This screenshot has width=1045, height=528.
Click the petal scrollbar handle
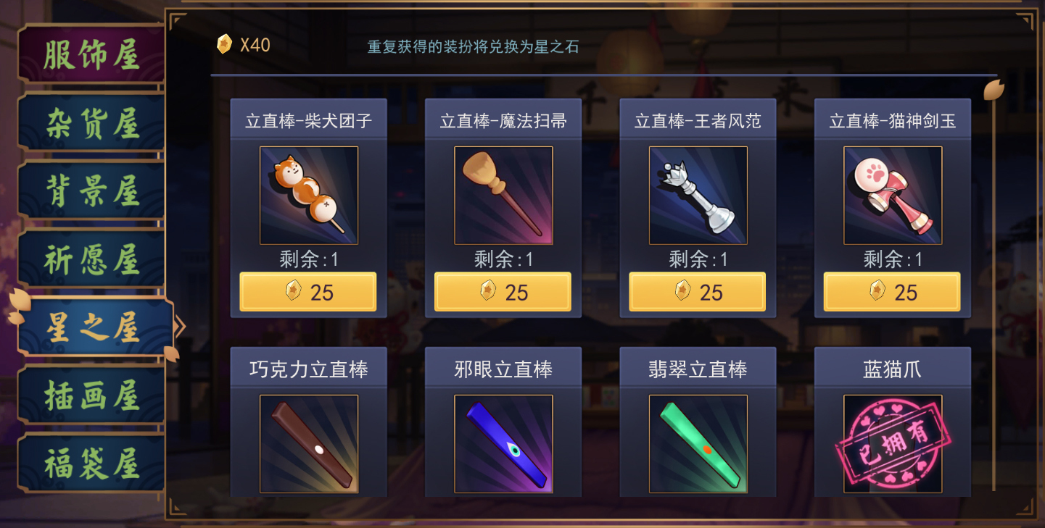pyautogui.click(x=994, y=90)
